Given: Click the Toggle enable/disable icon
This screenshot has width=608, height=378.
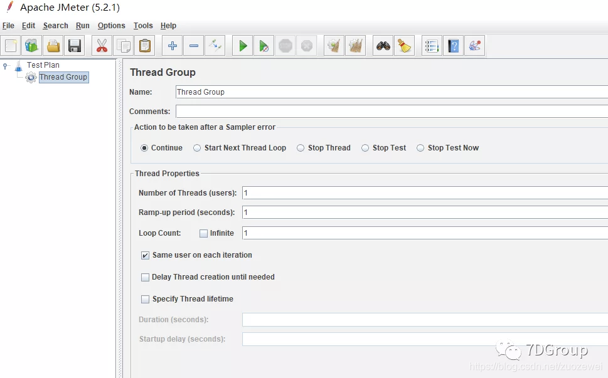Looking at the screenshot, I should coord(215,46).
